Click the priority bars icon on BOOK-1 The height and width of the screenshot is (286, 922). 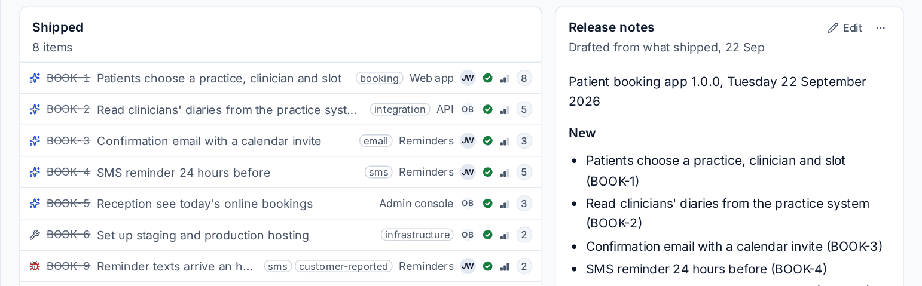505,78
